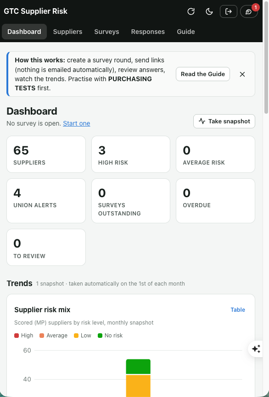Image resolution: width=269 pixels, height=397 pixels.
Task: Click the page vertical scrollbar thumb
Action: 266,57
